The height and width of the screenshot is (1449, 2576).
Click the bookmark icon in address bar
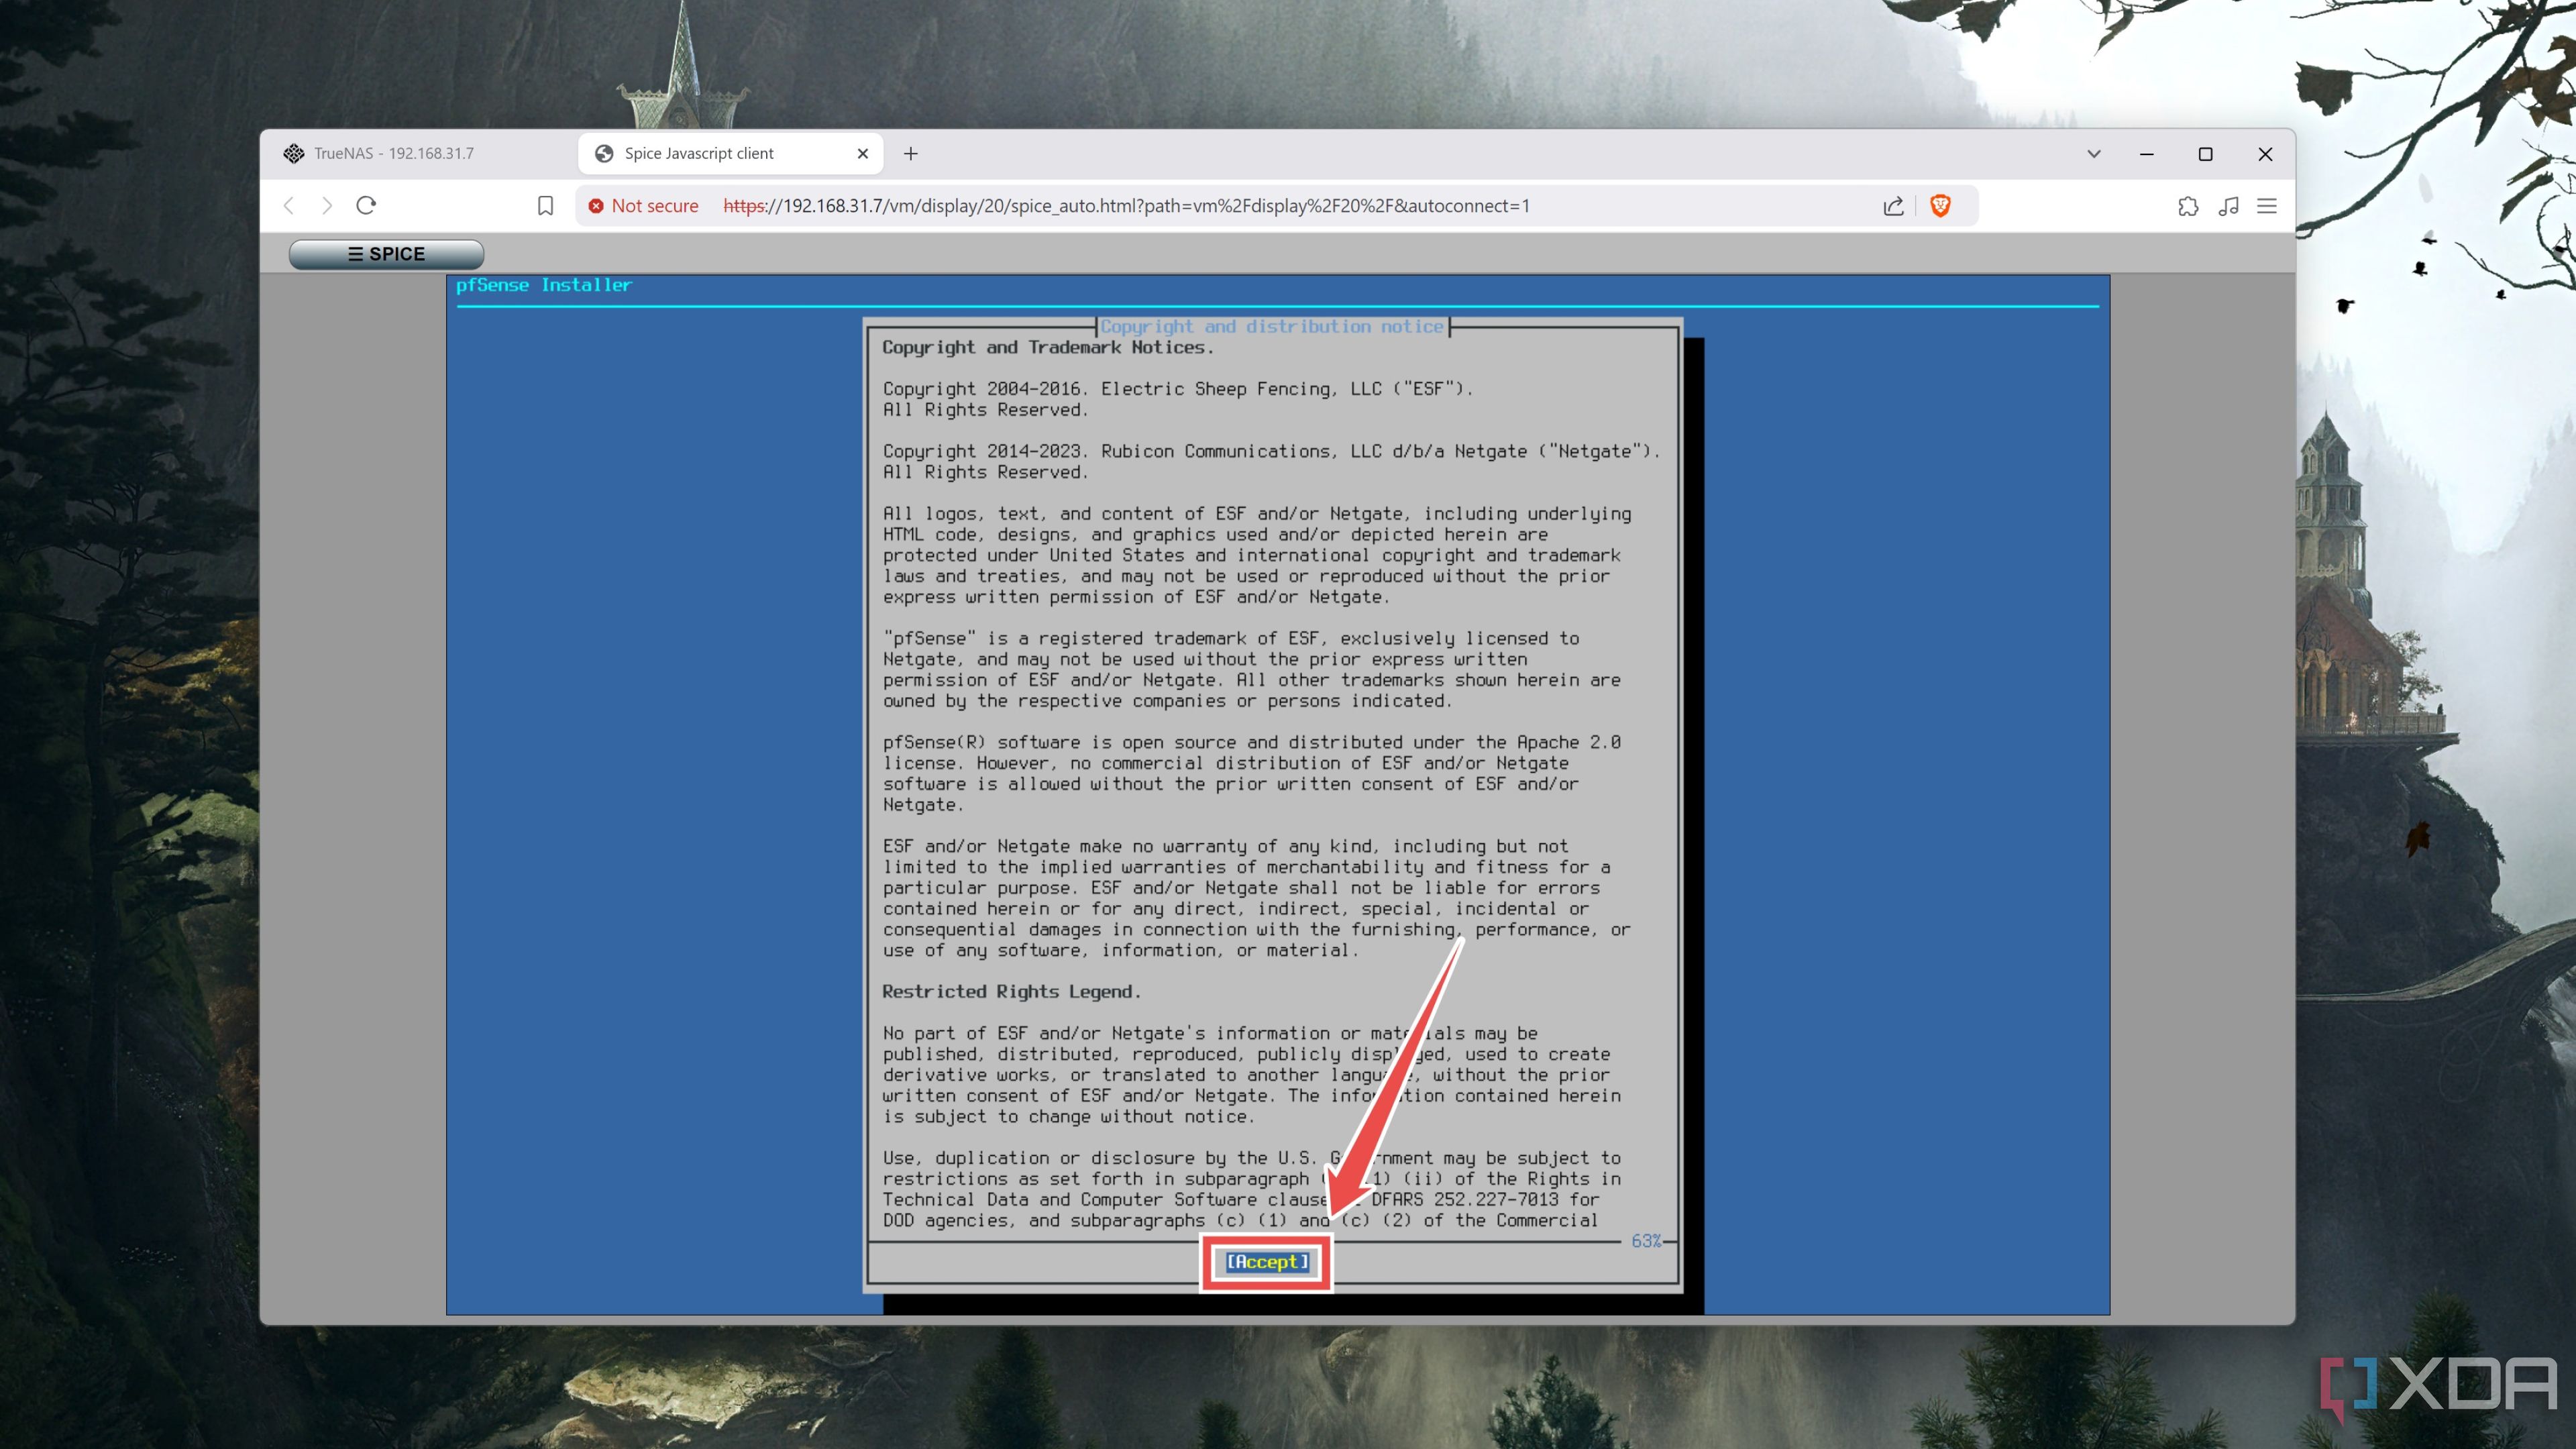click(x=545, y=205)
